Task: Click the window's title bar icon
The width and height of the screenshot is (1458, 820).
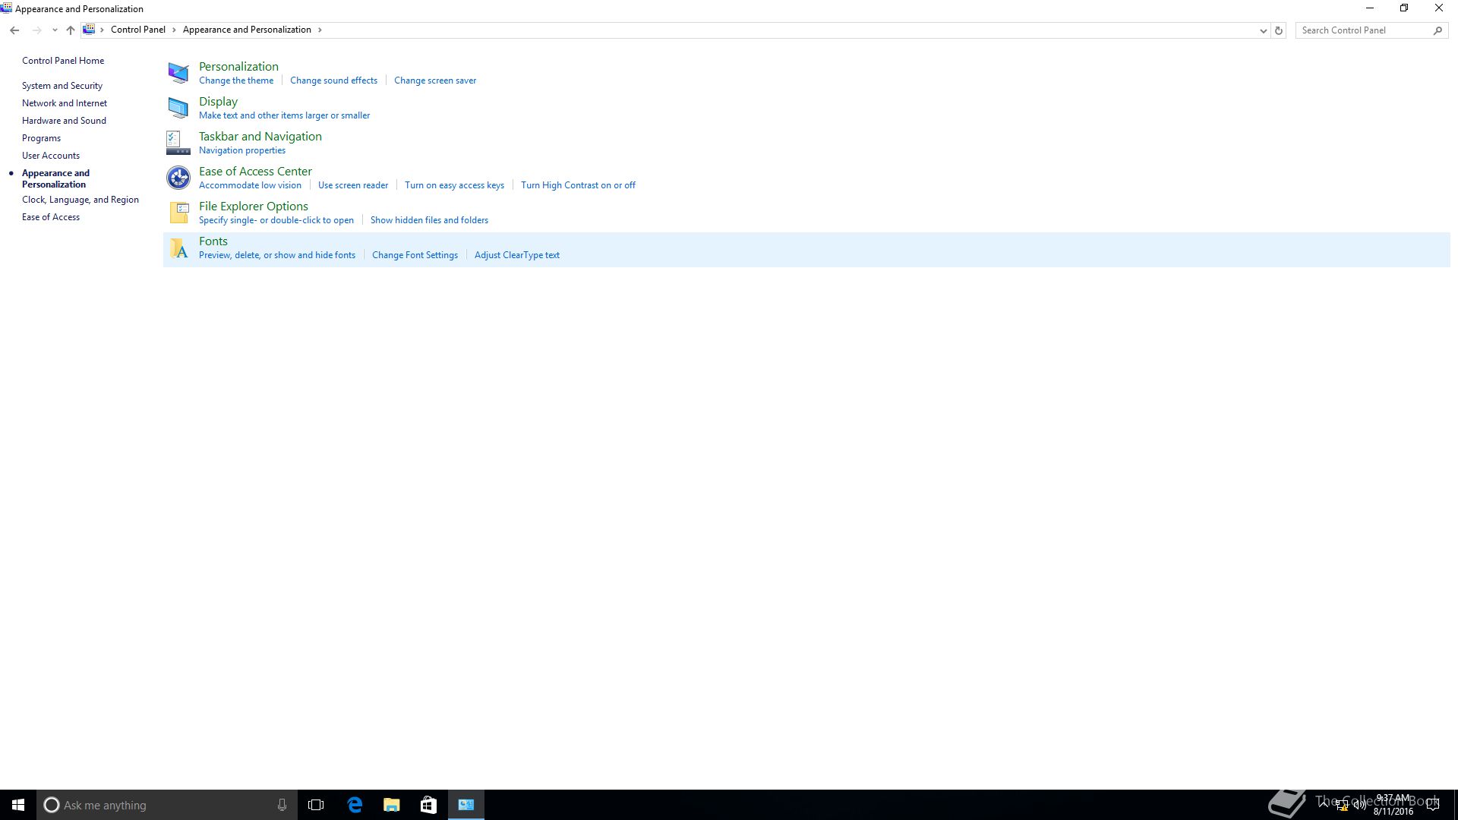Action: point(7,8)
